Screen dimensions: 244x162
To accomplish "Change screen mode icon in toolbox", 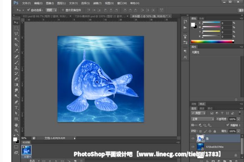I will (x=16, y=153).
